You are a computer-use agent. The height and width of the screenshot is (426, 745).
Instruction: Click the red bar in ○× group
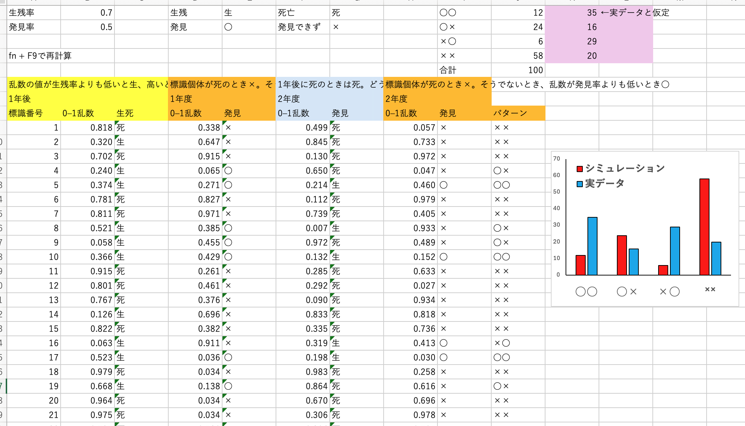click(x=622, y=255)
